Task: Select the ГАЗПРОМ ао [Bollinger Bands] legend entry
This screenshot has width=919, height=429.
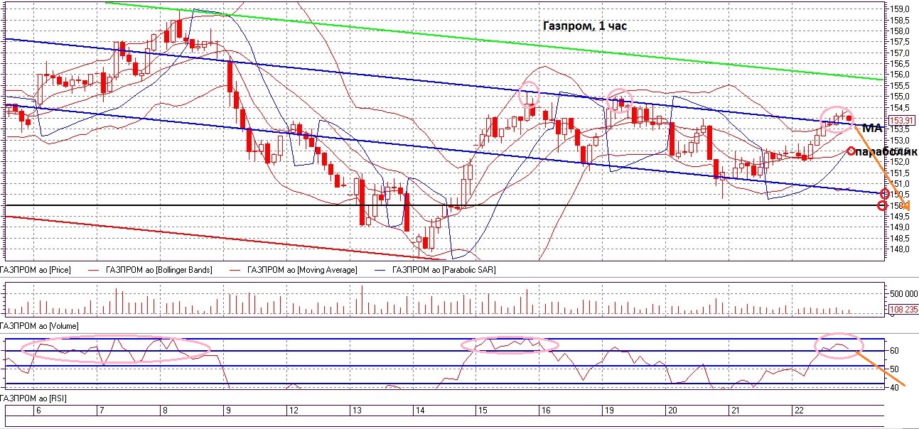Action: (x=158, y=270)
